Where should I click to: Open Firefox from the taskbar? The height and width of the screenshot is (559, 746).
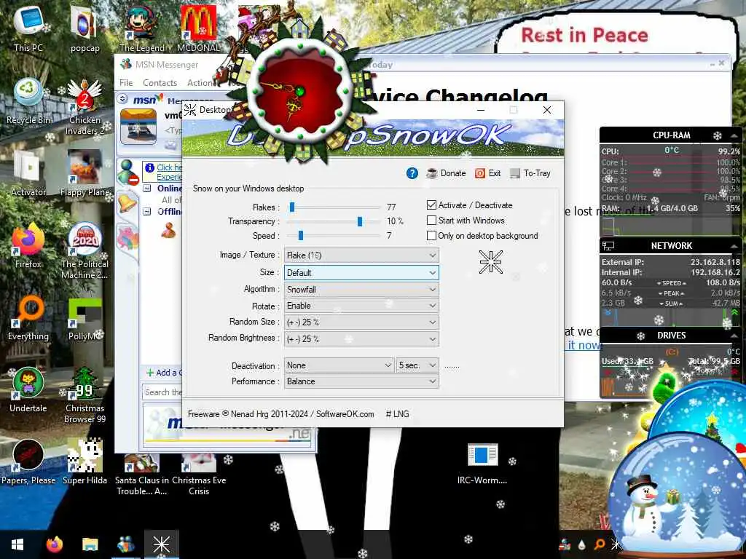(54, 544)
